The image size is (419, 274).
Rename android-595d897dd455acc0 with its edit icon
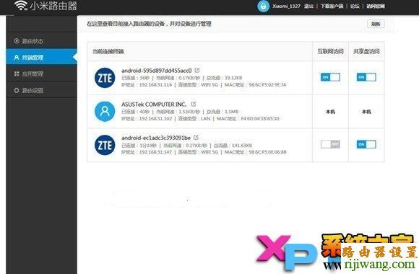tap(197, 70)
